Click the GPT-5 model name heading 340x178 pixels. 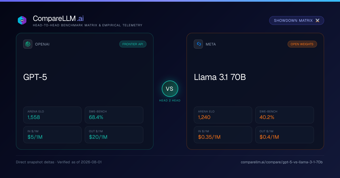tap(35, 77)
